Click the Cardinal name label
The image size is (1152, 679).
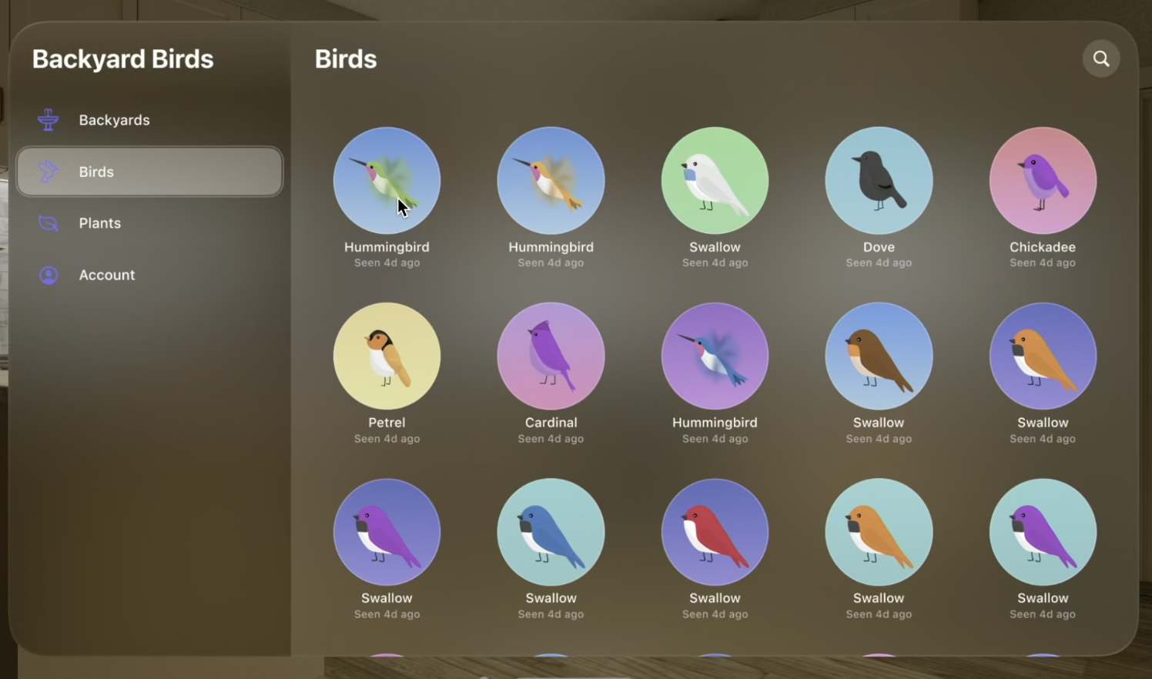pos(551,423)
